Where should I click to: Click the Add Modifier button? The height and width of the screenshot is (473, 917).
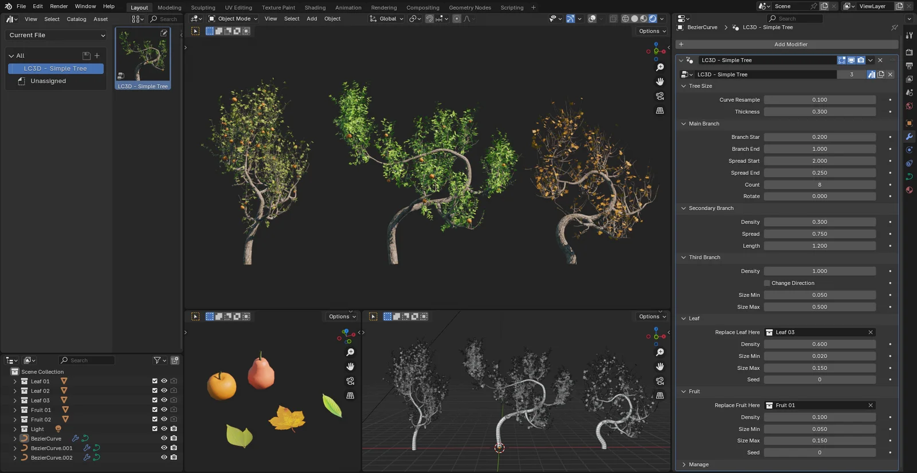(x=790, y=44)
